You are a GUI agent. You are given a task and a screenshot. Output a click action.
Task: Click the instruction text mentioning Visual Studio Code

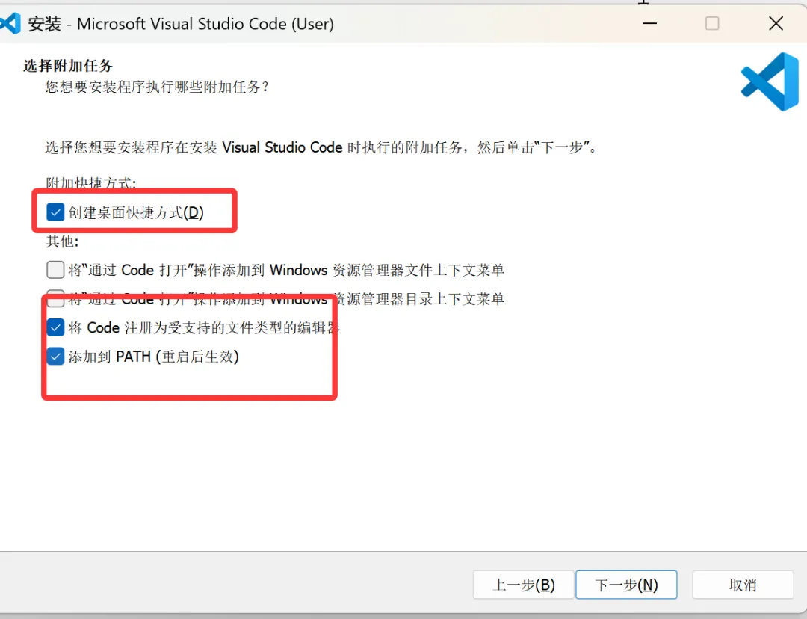click(x=321, y=148)
